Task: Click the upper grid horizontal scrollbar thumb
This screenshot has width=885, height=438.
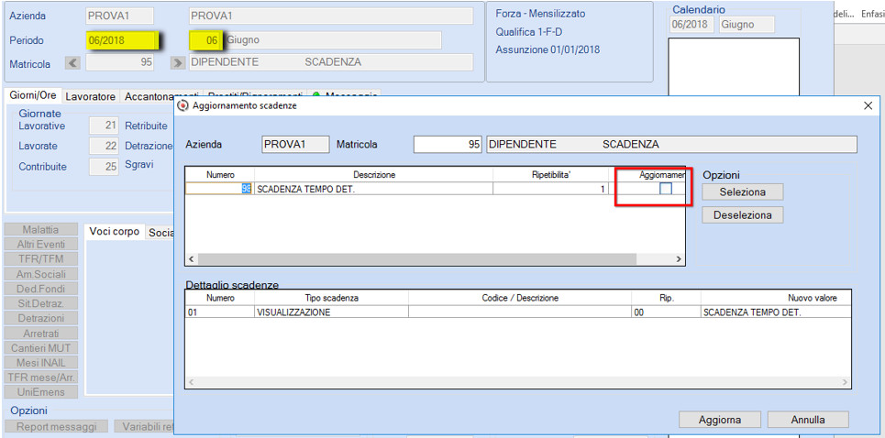Action: tap(417, 258)
